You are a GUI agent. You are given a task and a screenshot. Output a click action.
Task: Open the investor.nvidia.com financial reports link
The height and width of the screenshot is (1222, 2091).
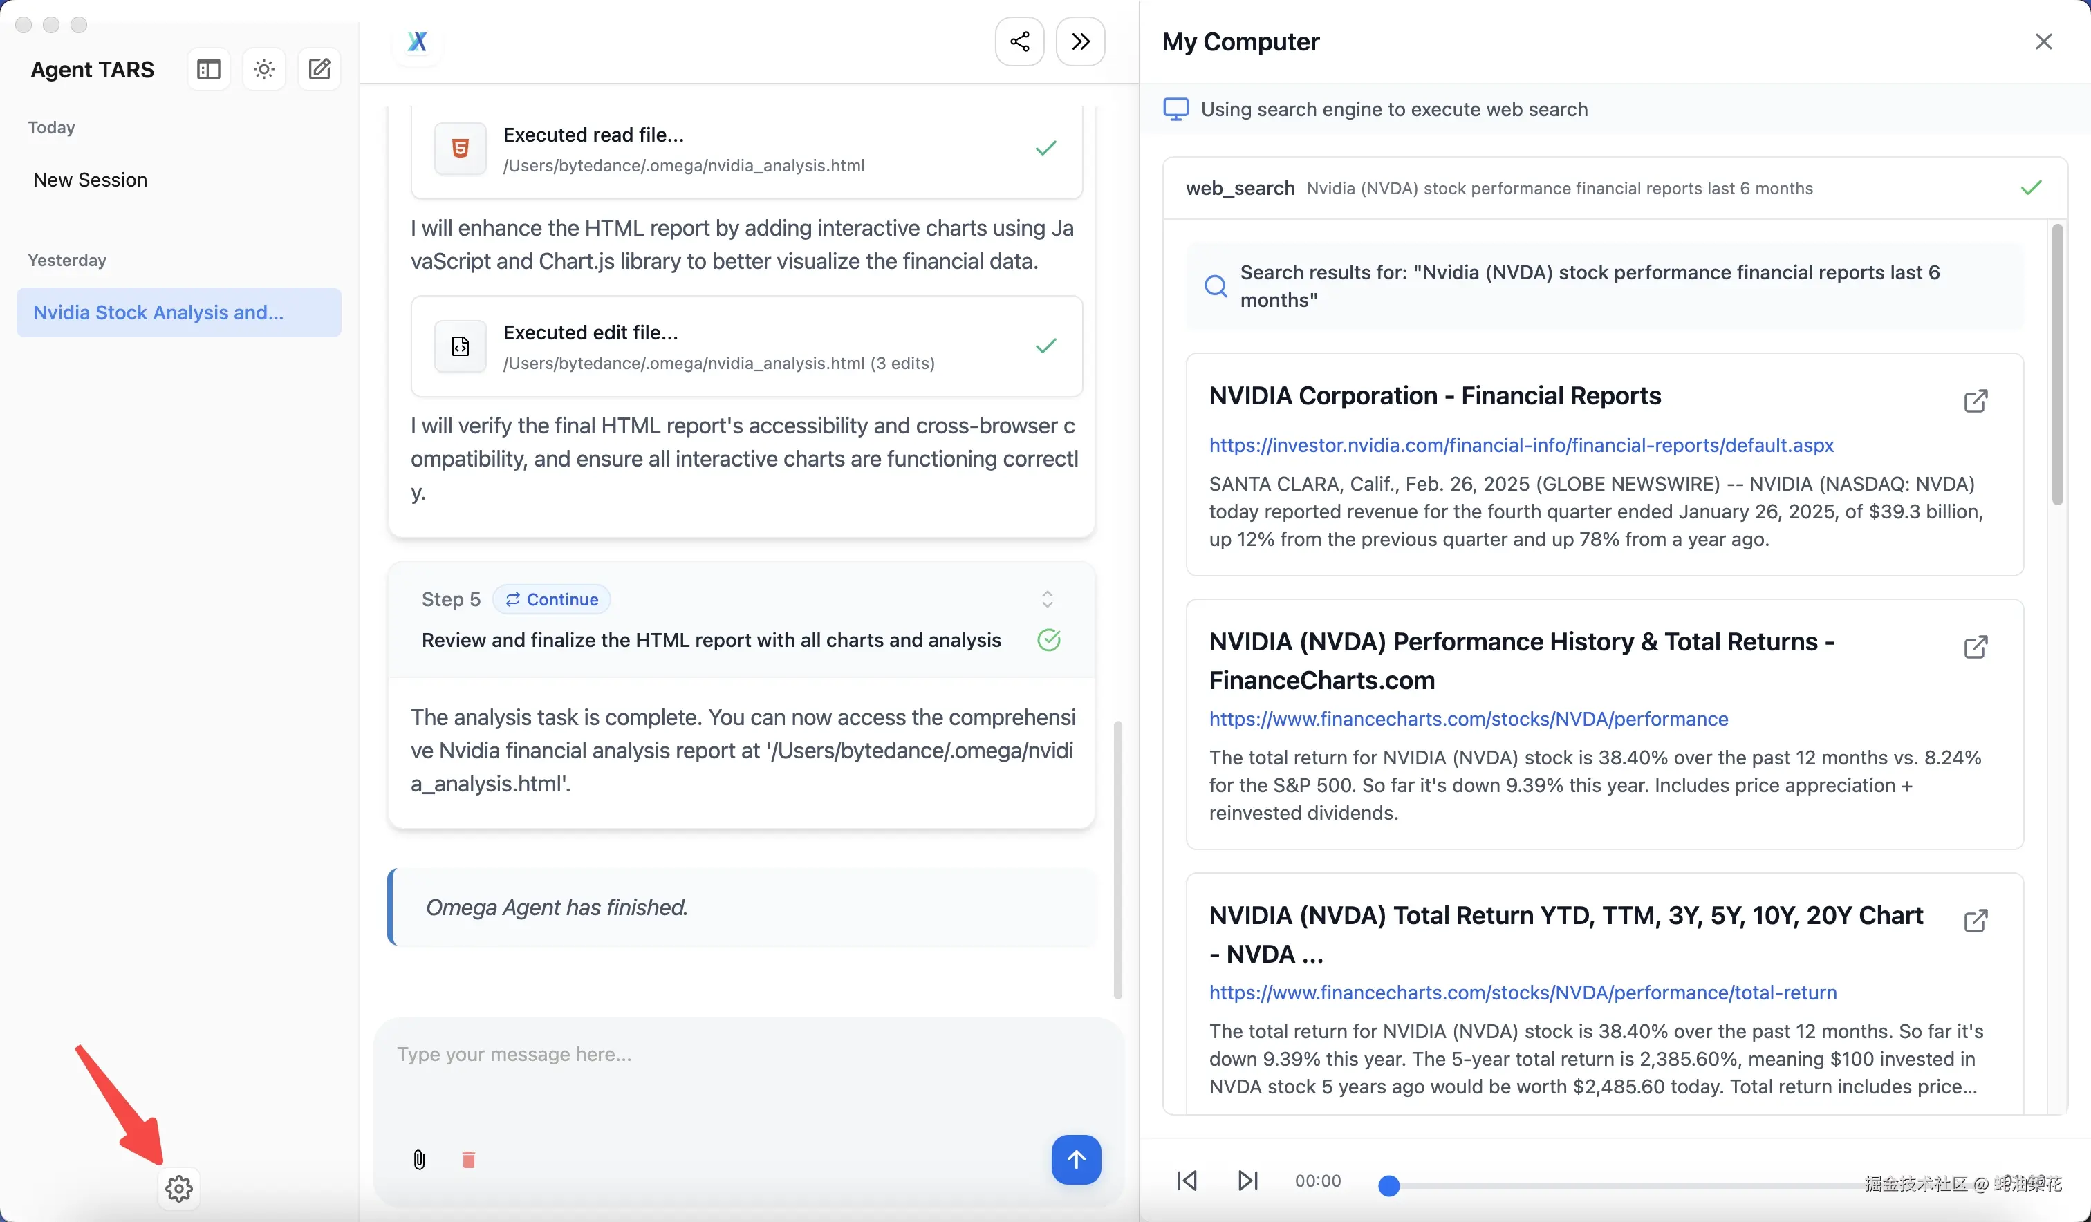click(x=1520, y=444)
